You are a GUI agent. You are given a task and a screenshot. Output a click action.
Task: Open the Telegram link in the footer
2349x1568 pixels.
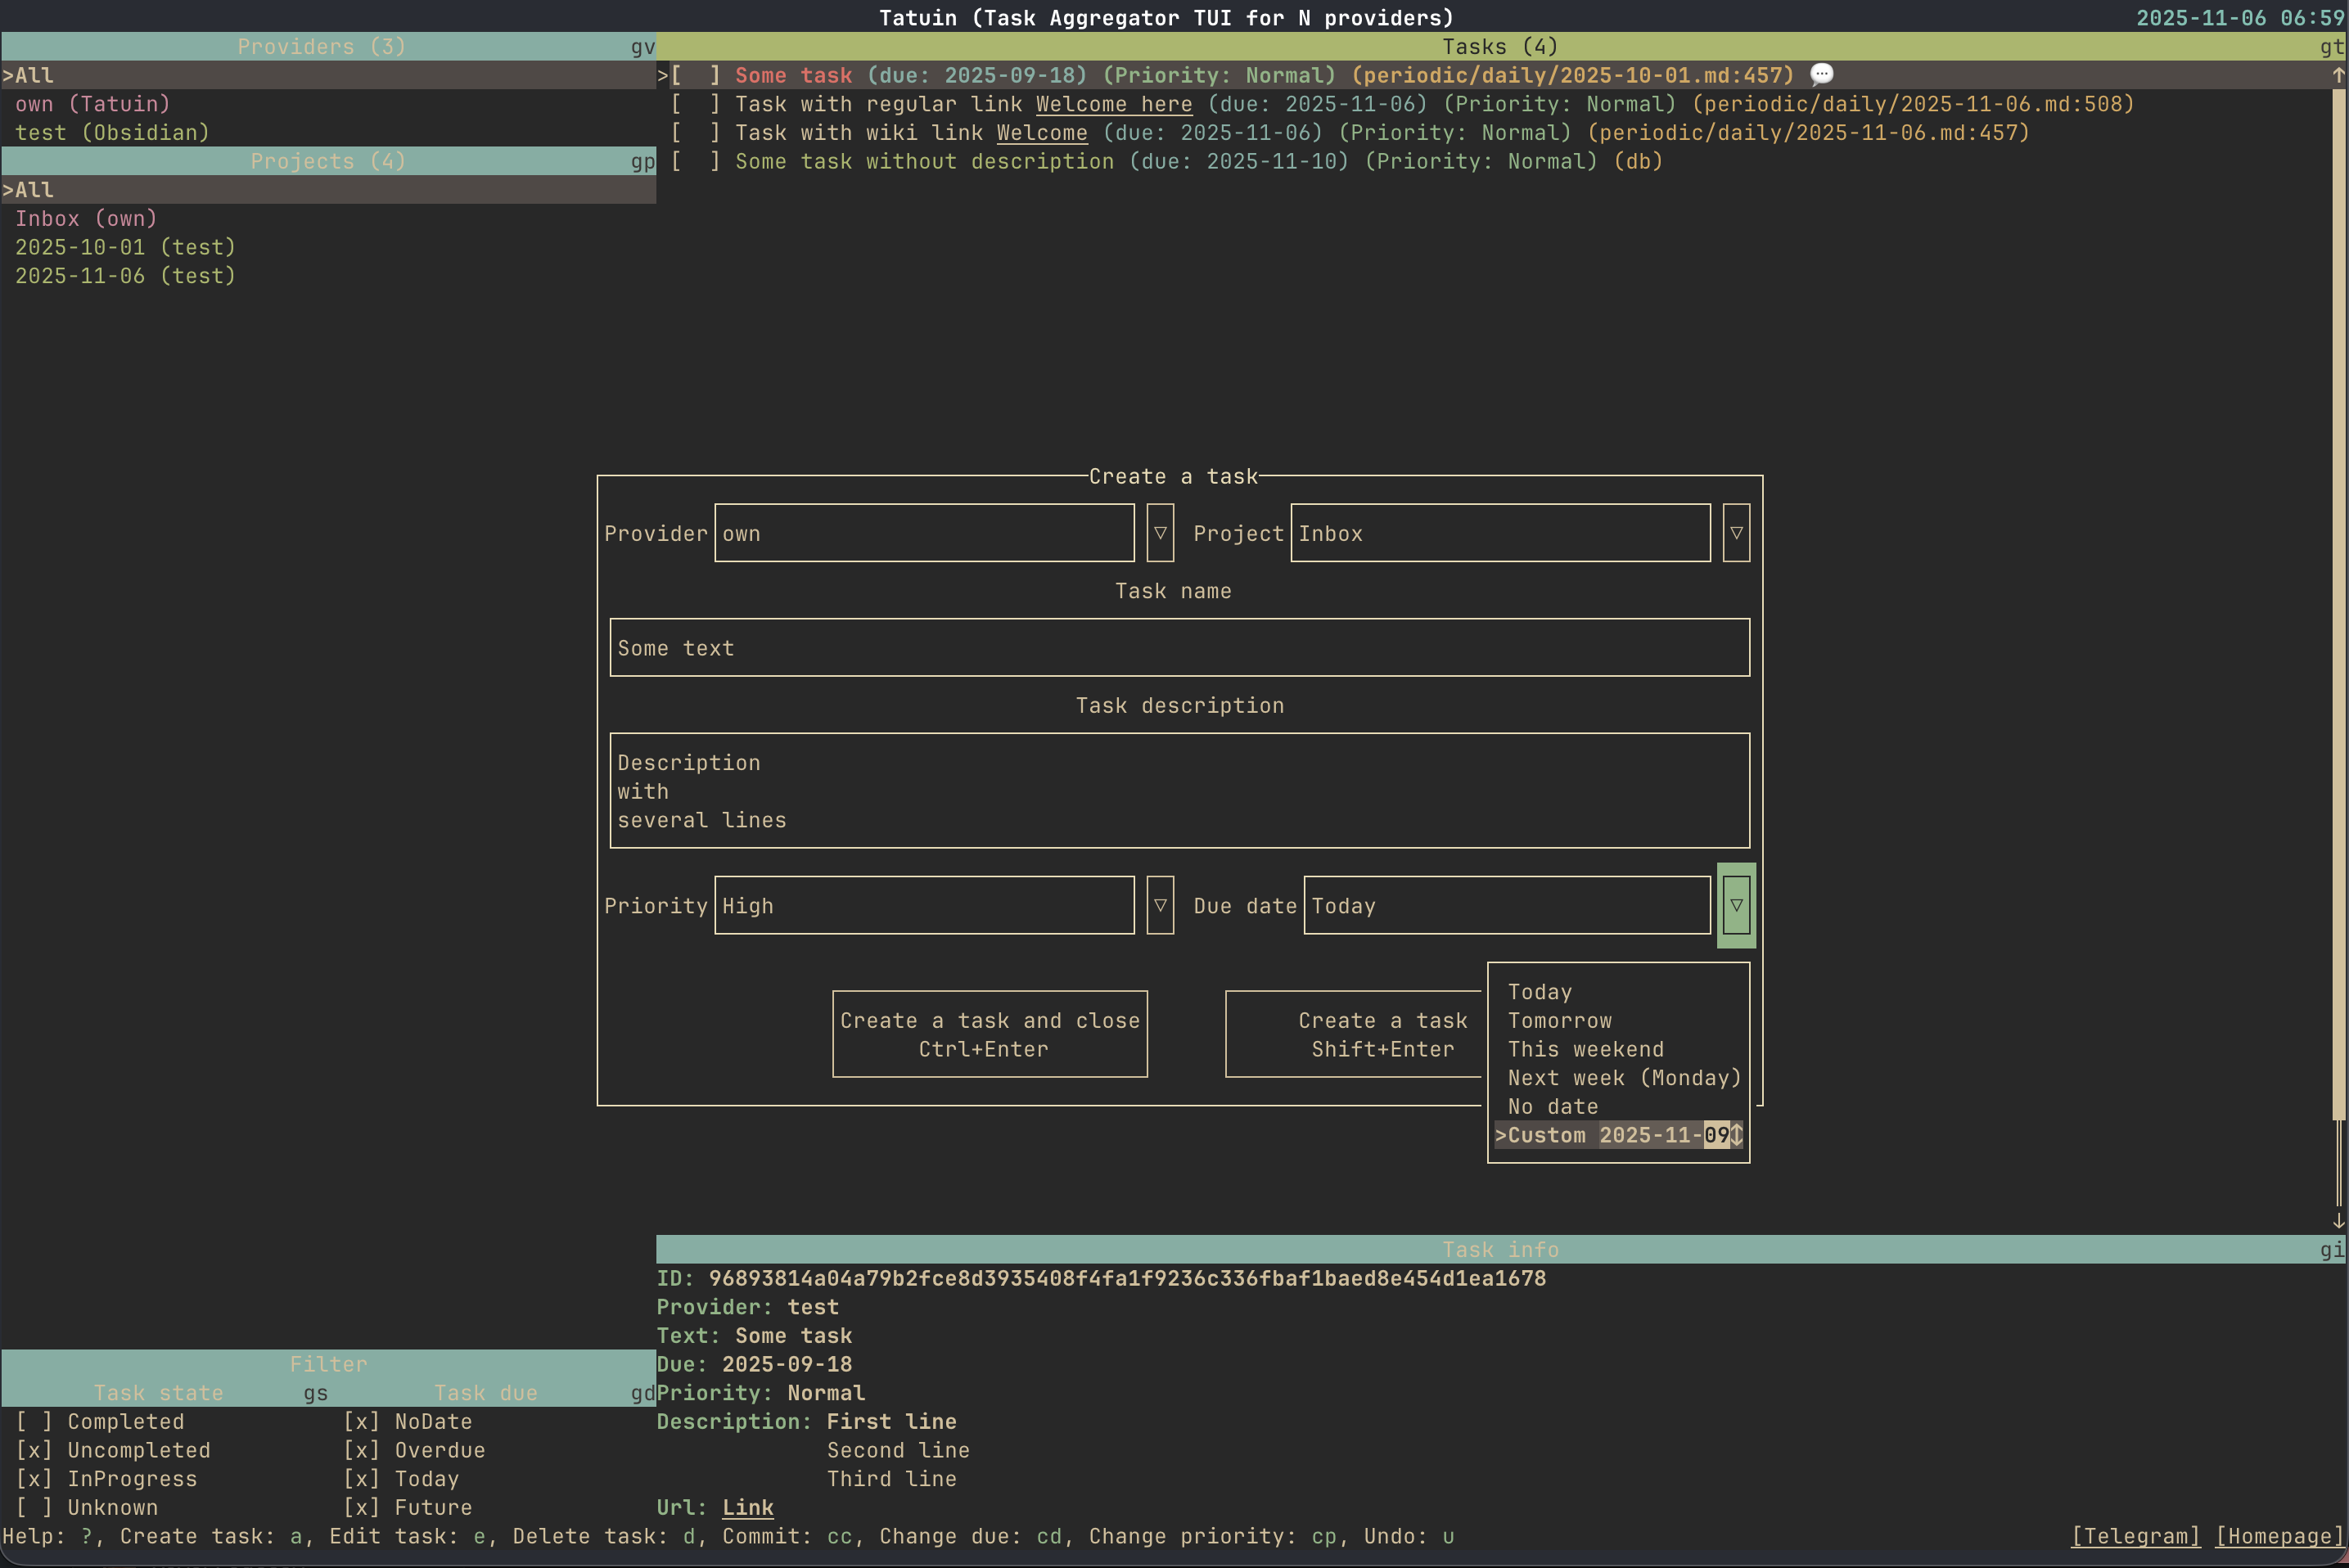[x=2135, y=1536]
